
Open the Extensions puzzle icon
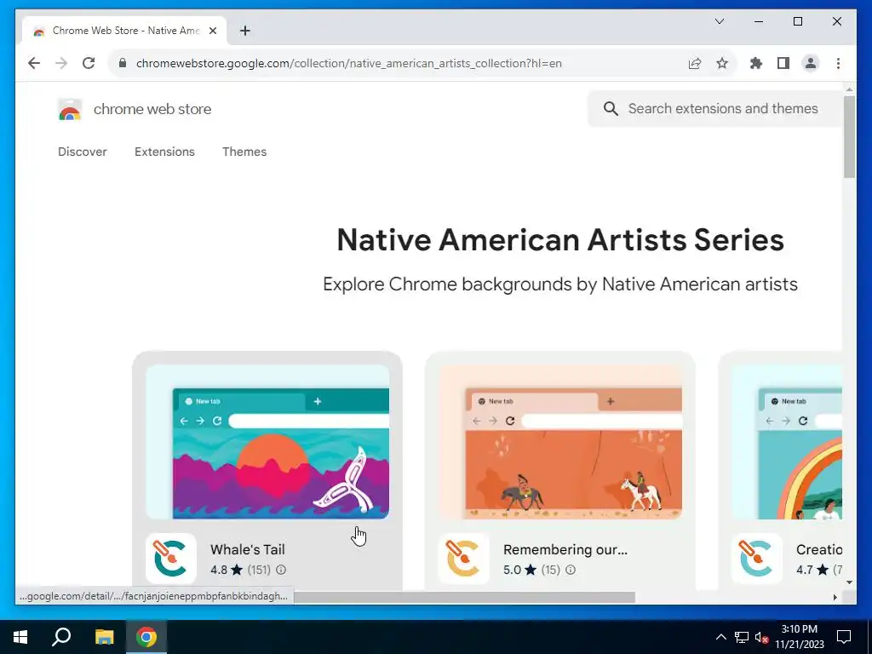tap(756, 63)
